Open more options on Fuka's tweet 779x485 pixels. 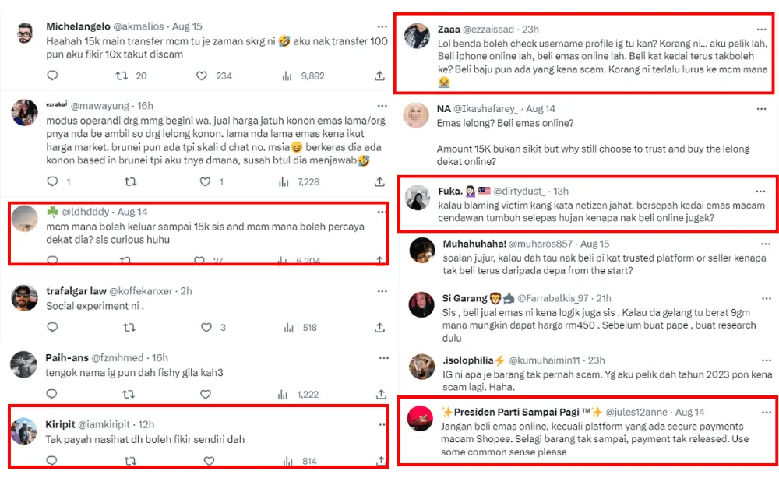759,191
